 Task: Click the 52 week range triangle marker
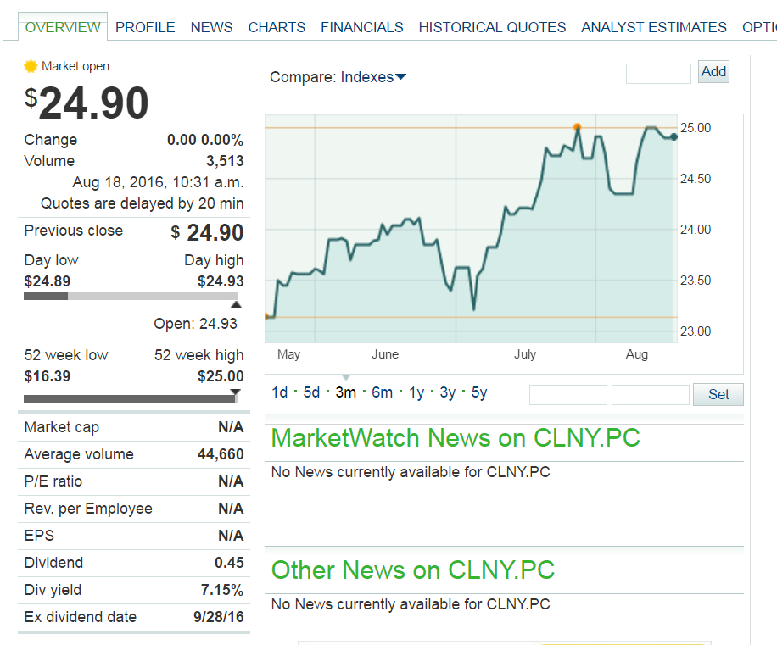(236, 392)
